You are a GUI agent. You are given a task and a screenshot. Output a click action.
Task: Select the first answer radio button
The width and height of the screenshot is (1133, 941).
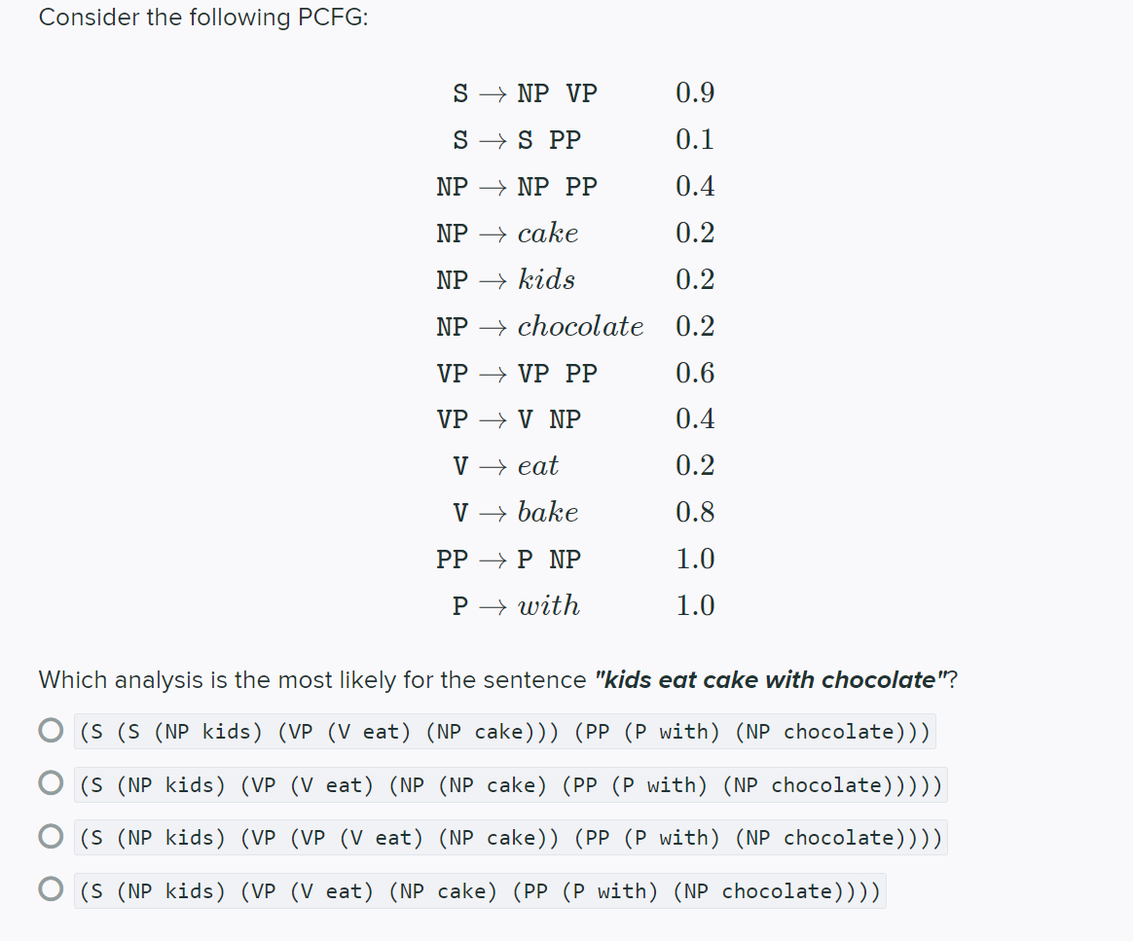[51, 729]
